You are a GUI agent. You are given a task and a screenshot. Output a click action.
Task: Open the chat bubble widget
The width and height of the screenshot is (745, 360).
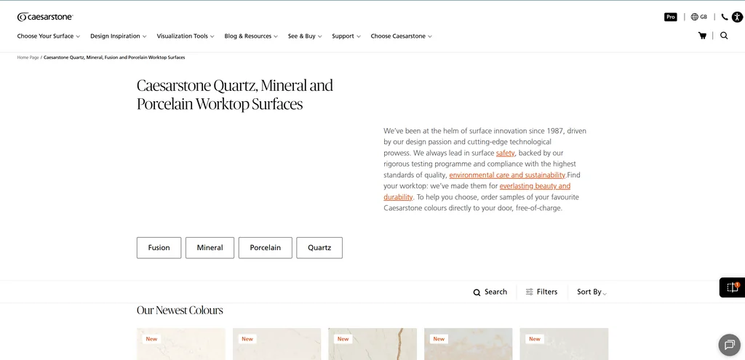(x=728, y=344)
